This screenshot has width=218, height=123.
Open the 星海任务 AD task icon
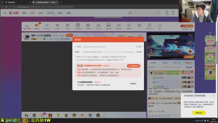coord(119,26)
